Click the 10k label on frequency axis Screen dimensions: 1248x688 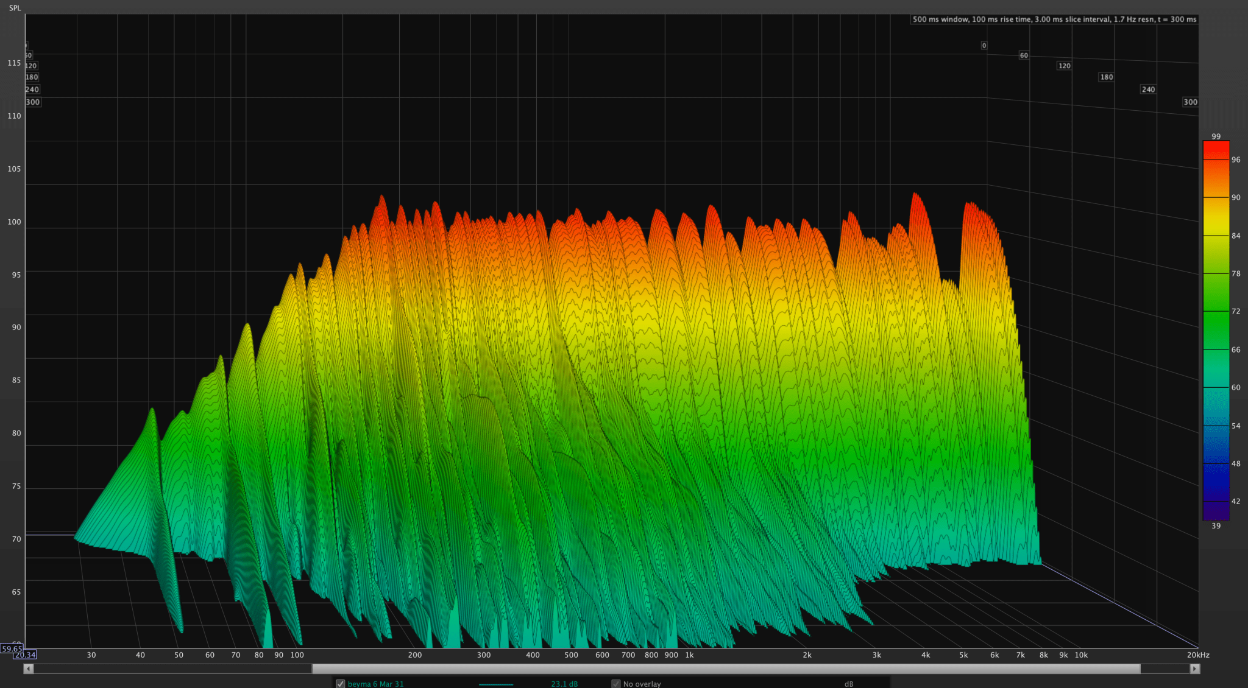(1081, 655)
